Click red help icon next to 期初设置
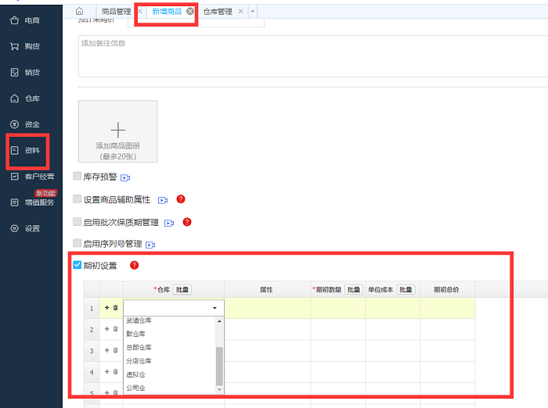Viewport: 548px width, 408px height. point(134,266)
